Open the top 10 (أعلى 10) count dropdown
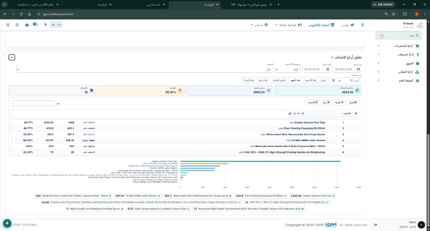The width and height of the screenshot is (430, 231). pyautogui.click(x=350, y=80)
